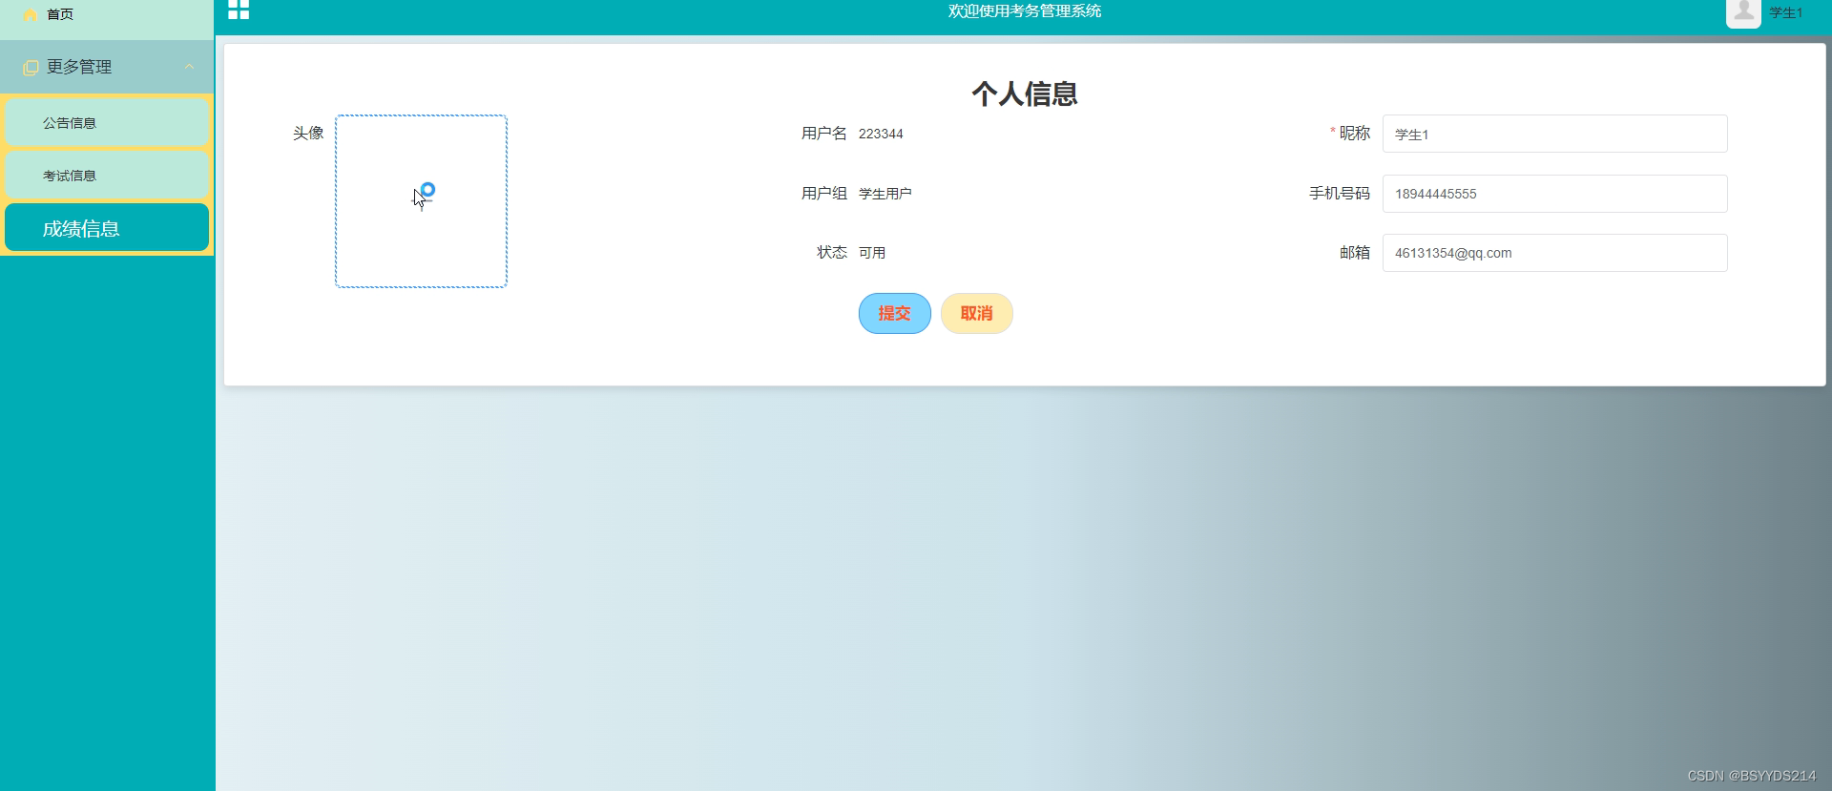Open the 更多管理 menu group
Image resolution: width=1832 pixels, height=791 pixels.
(x=107, y=67)
